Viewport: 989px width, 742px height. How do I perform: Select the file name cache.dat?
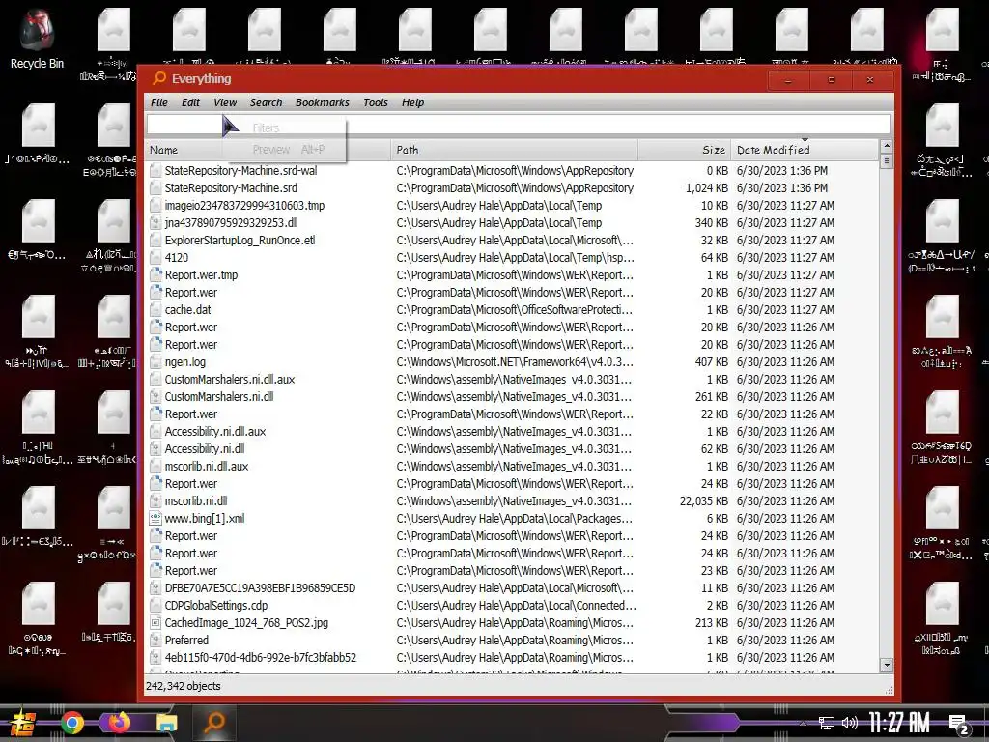[188, 310]
